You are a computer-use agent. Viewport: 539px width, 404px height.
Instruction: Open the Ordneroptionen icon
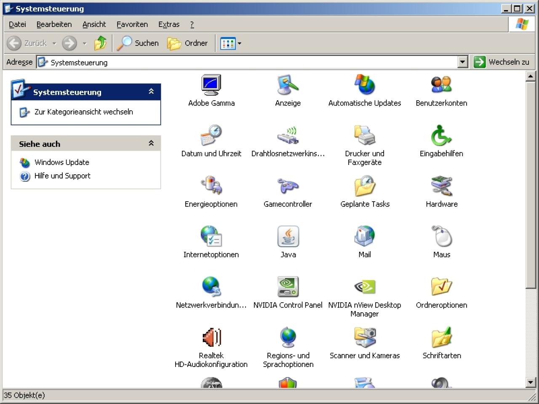441,287
